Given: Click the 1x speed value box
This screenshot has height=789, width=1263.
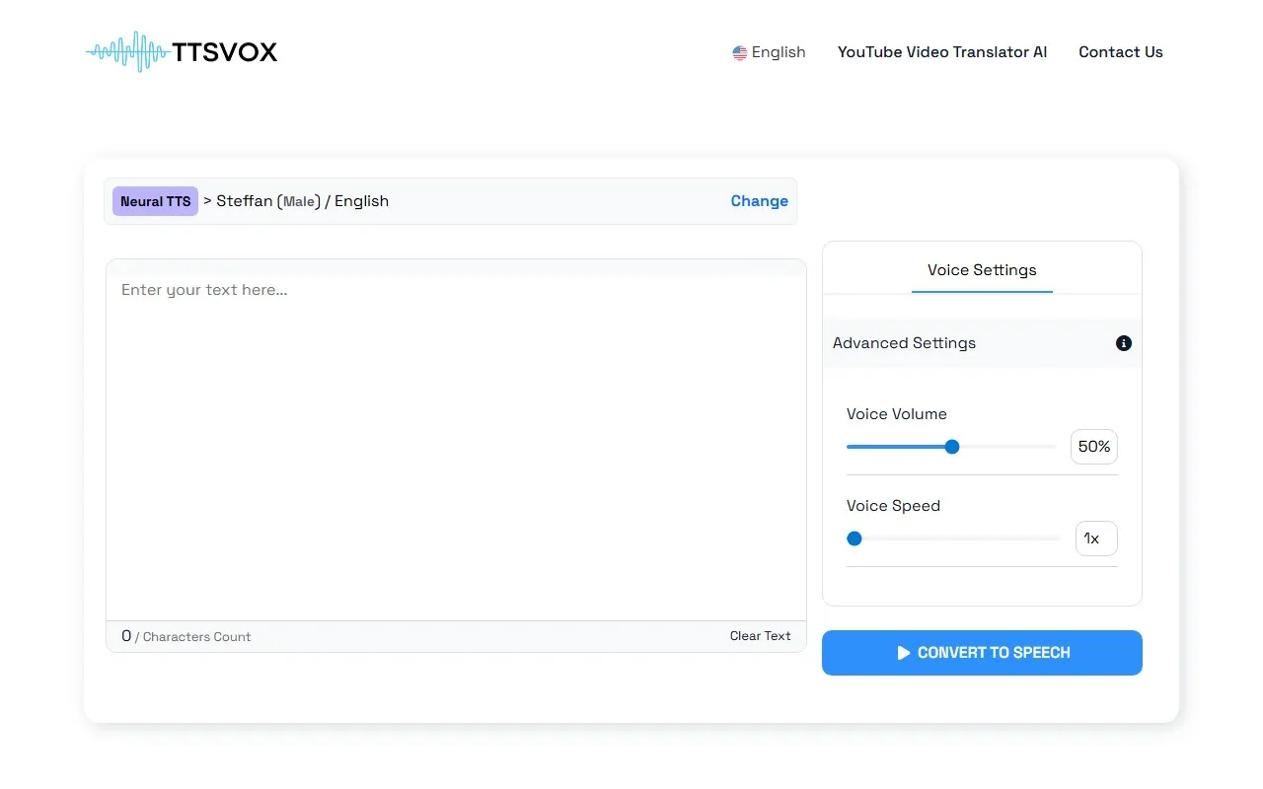Looking at the screenshot, I should coord(1095,538).
